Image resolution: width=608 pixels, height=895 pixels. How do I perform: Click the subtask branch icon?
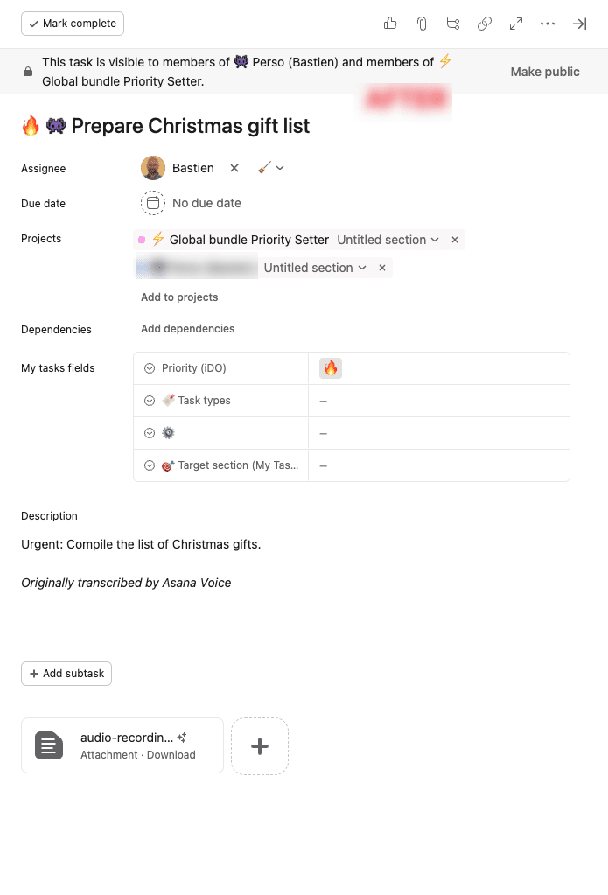pyautogui.click(x=453, y=24)
